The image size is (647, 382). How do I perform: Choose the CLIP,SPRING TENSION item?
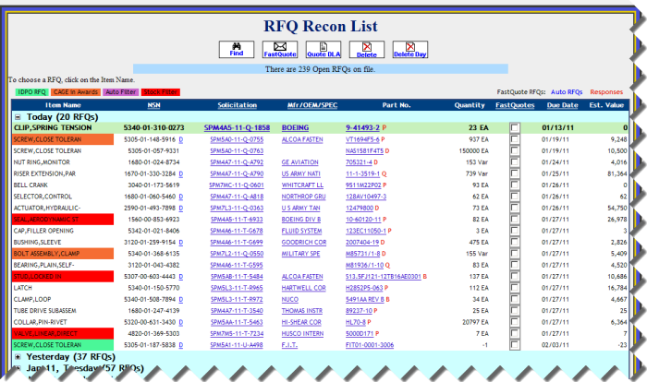(x=53, y=127)
